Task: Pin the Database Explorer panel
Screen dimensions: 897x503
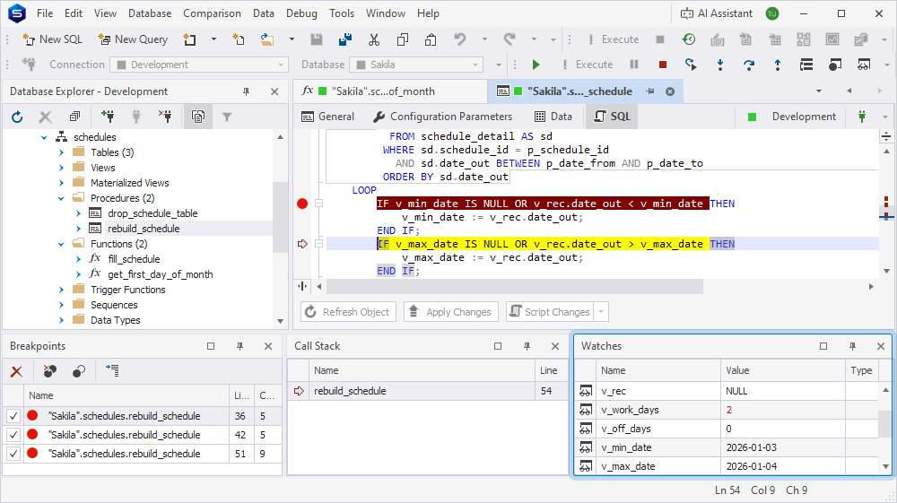Action: (246, 91)
